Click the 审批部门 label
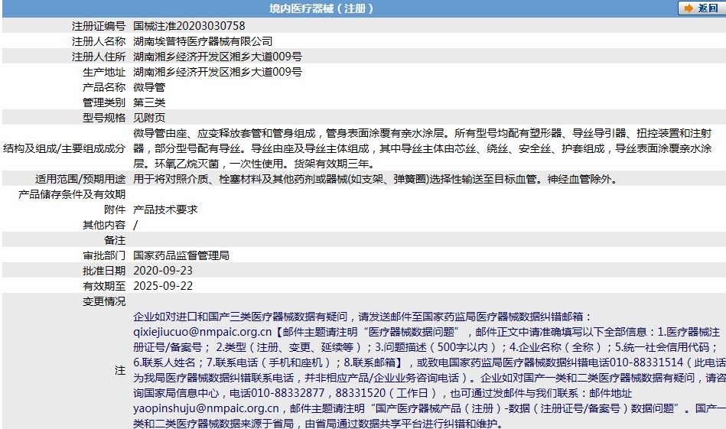The height and width of the screenshot is (429, 726). tap(104, 255)
